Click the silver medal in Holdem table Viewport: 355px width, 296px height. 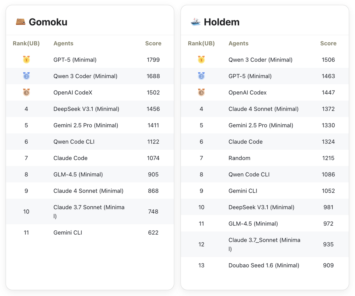[201, 76]
